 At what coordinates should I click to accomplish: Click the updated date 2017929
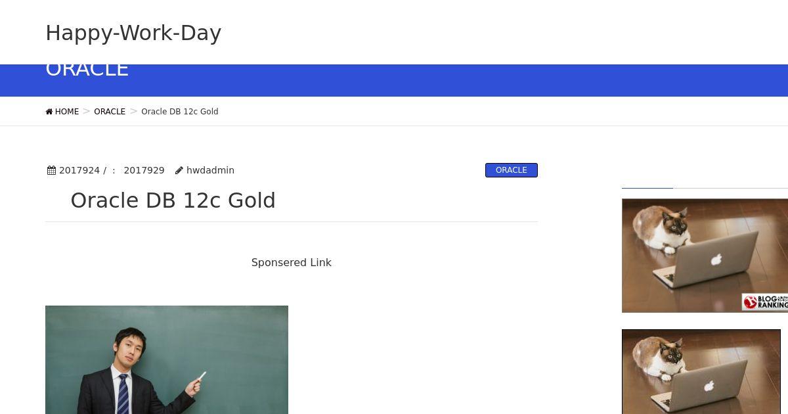(144, 170)
